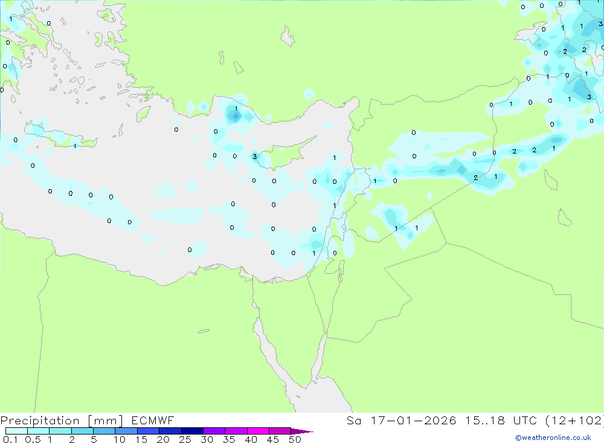This screenshot has width=604, height=443.
Task: Click the 25–30 mm dark blue swatch
Action: pos(192,431)
